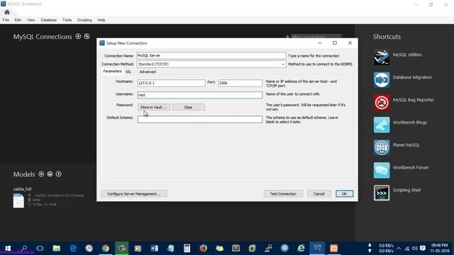Launch Microsoft Edge from the taskbar

[73, 249]
